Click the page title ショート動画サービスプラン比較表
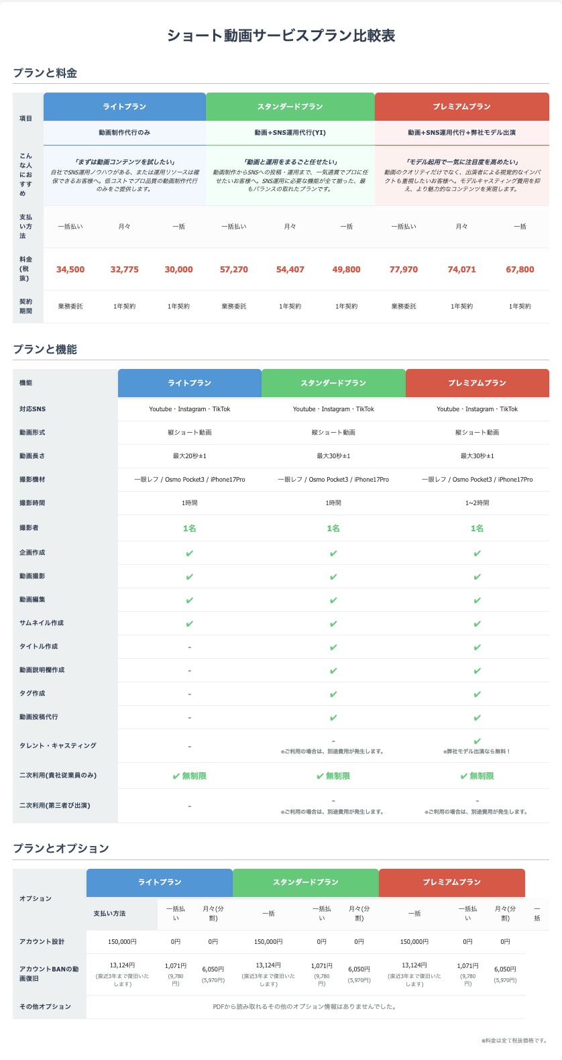The width and height of the screenshot is (562, 1060). tap(281, 36)
